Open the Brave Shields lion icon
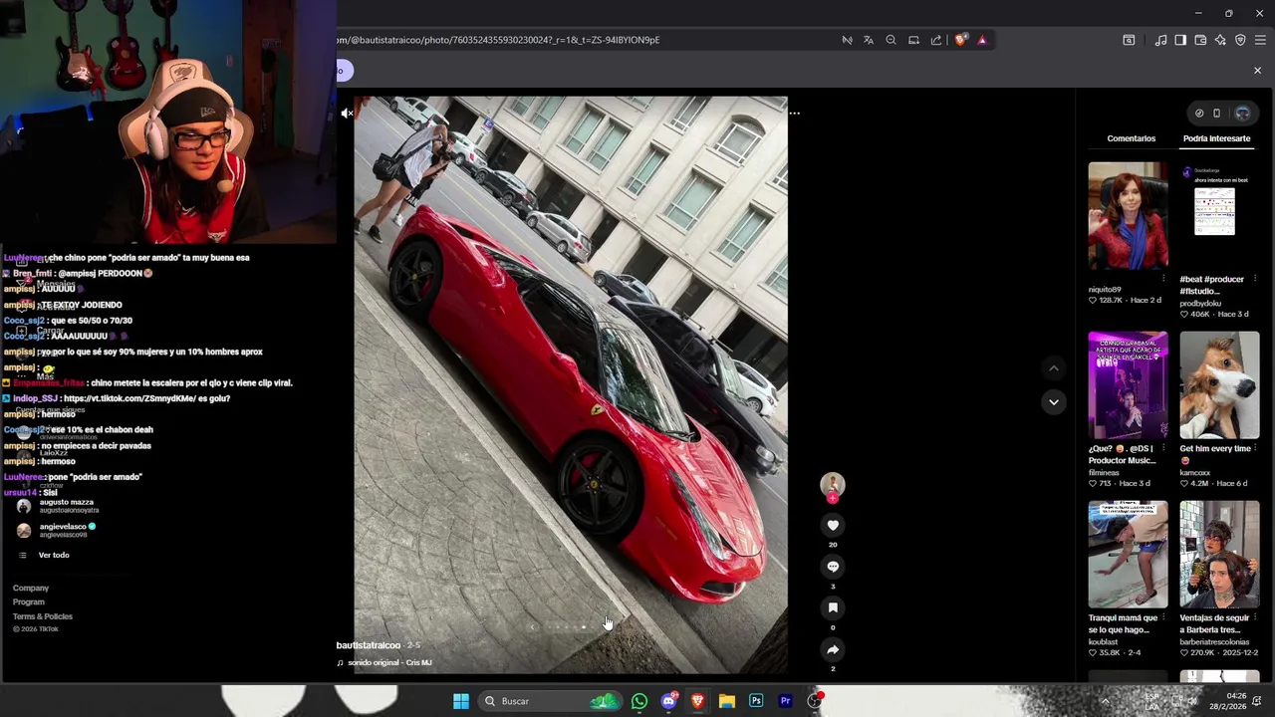 [960, 40]
